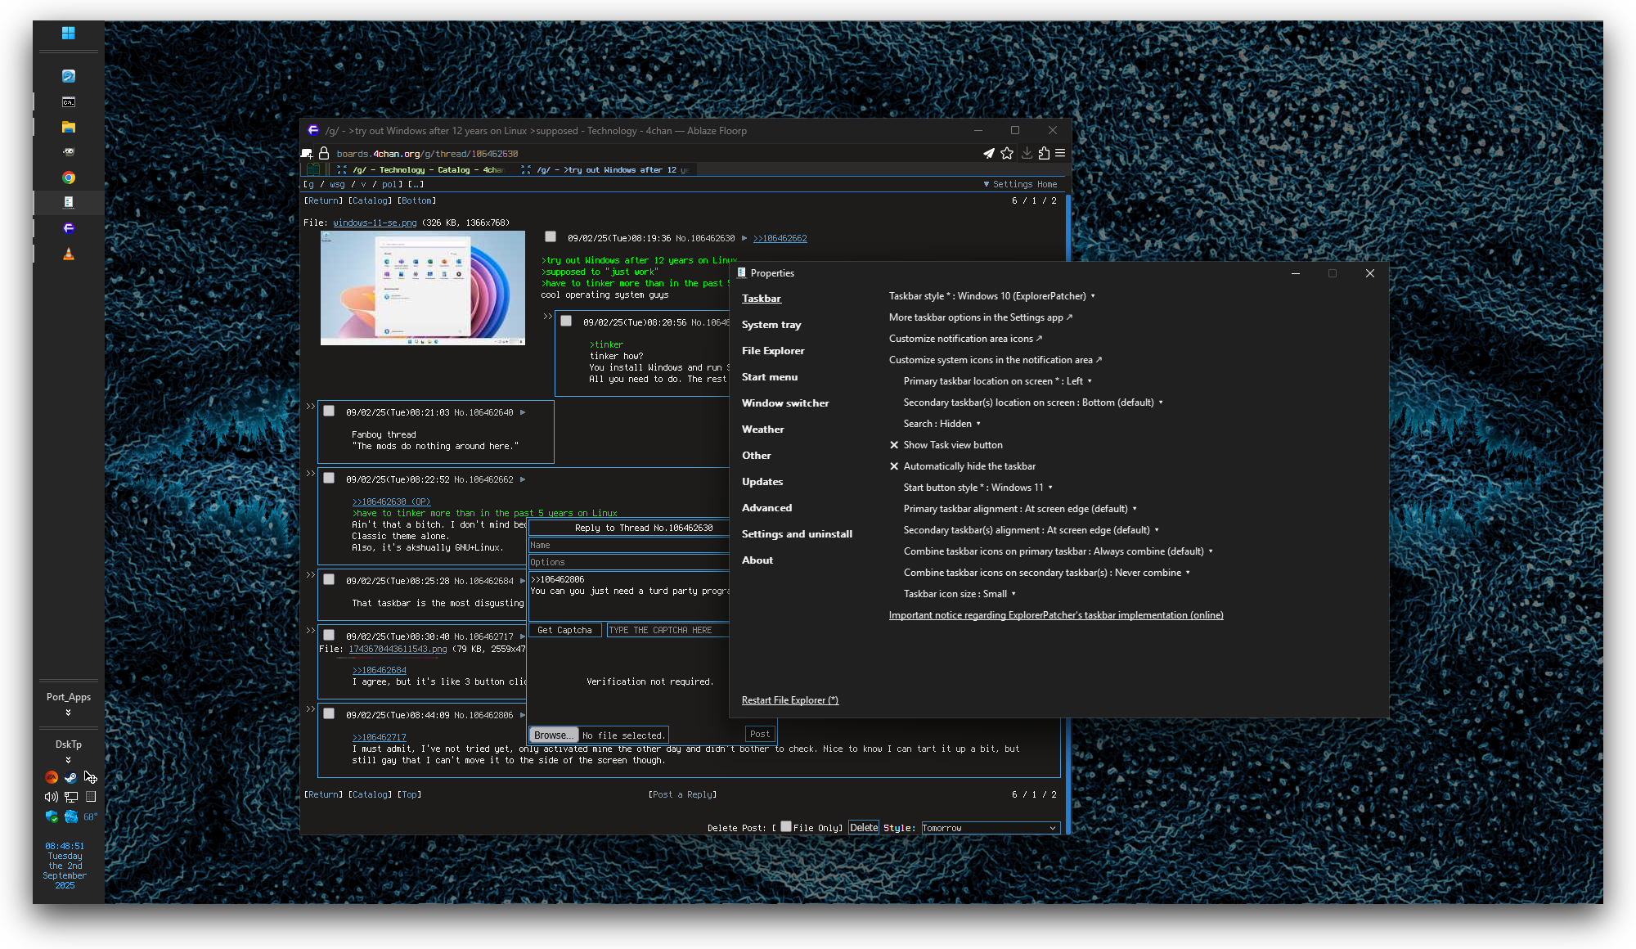Open the Primary taskbar alignment dropdown
1636x949 pixels.
(x=1020, y=509)
